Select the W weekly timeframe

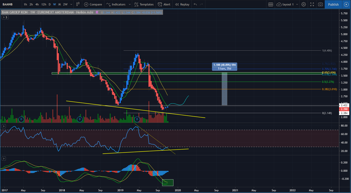(54, 4)
